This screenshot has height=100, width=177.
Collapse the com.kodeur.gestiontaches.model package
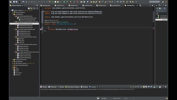pos(14,37)
